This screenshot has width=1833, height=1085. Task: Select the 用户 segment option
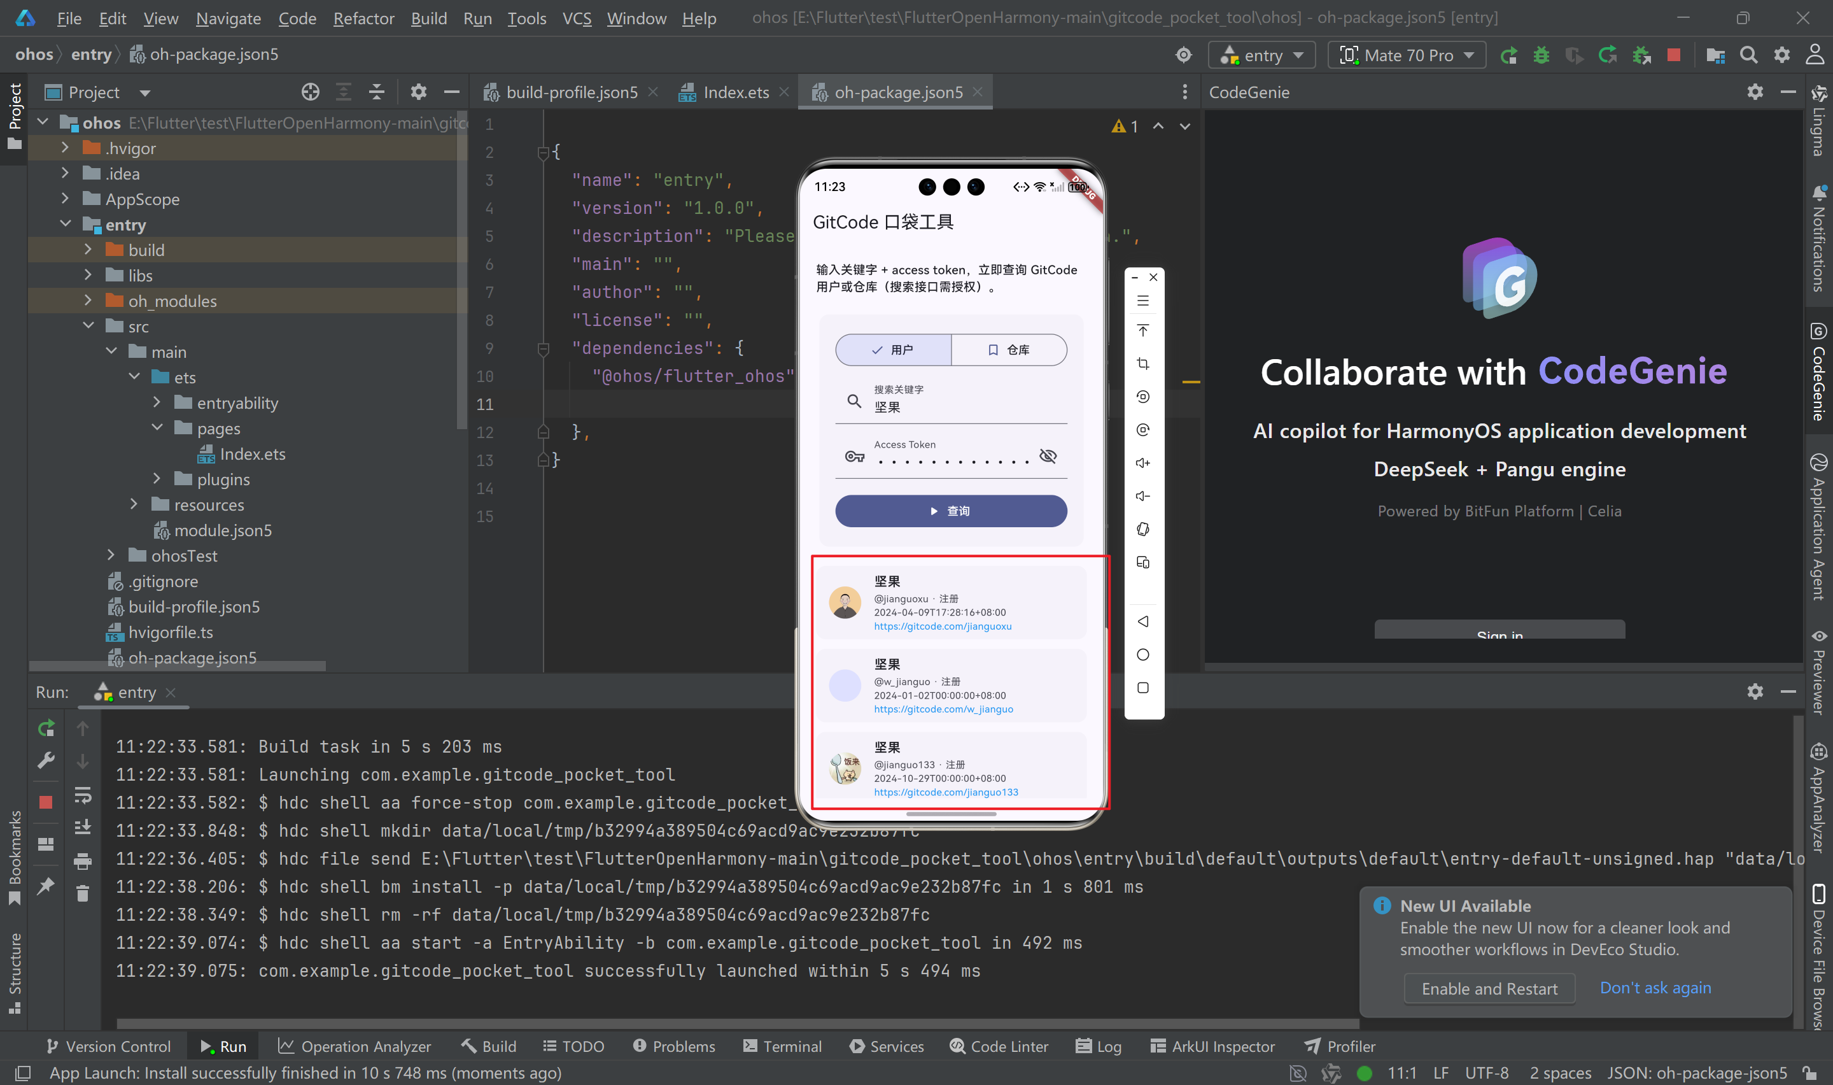[893, 350]
